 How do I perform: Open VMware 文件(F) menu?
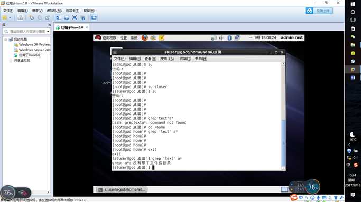pyautogui.click(x=8, y=11)
